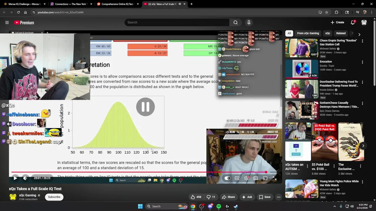
Task: Open the Logitech G Hub taskbar icon
Action: click(x=227, y=206)
